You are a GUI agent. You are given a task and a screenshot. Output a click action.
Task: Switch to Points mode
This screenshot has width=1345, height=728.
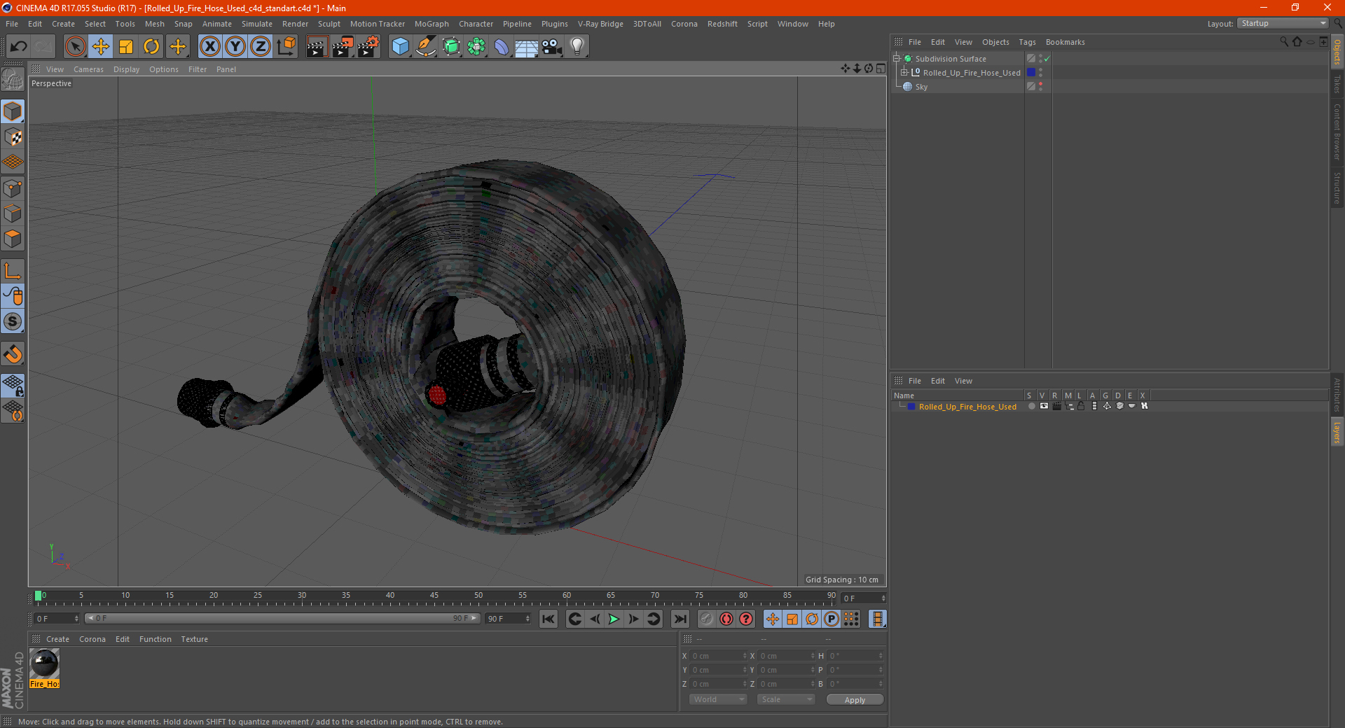pos(13,188)
